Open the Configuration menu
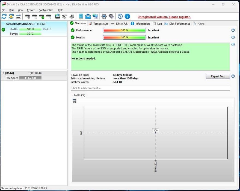Viewport: 240px width, 191px height. point(46,10)
